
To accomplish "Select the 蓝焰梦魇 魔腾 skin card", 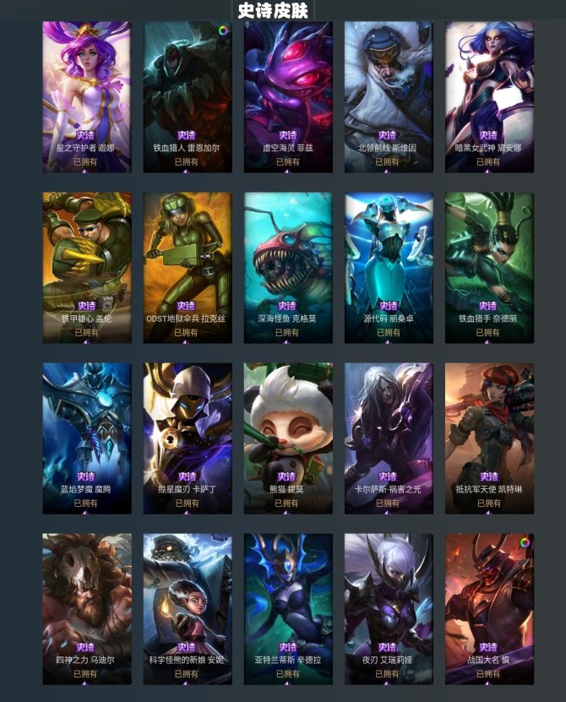I will pos(87,438).
